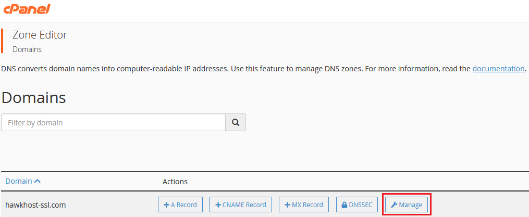Click the plus icon on A Record
Screen dimensions: 529x217
[167, 205]
